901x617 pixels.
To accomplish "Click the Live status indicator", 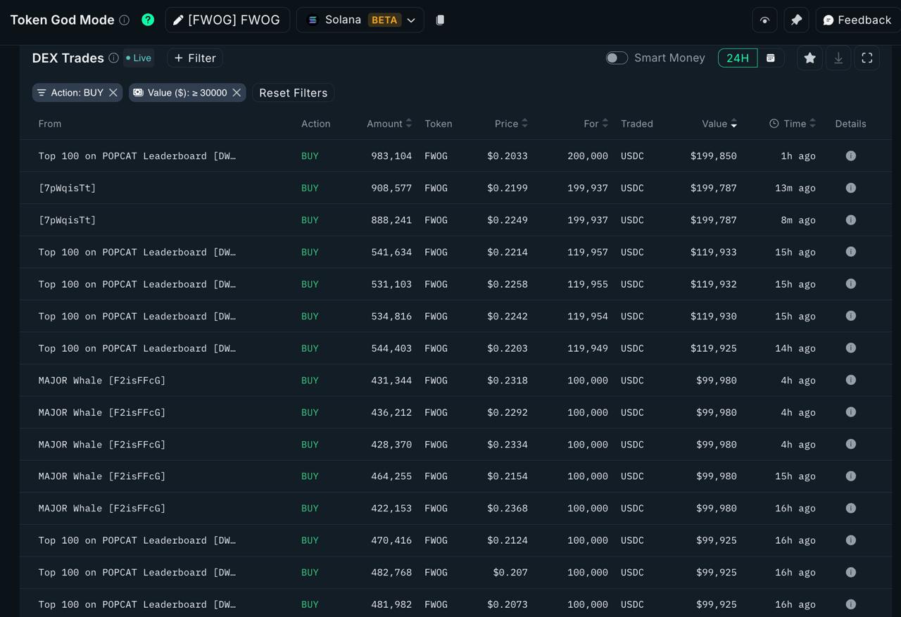I will 139,58.
